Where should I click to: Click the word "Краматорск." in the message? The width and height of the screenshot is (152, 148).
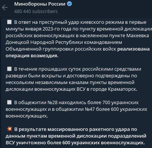122,89
